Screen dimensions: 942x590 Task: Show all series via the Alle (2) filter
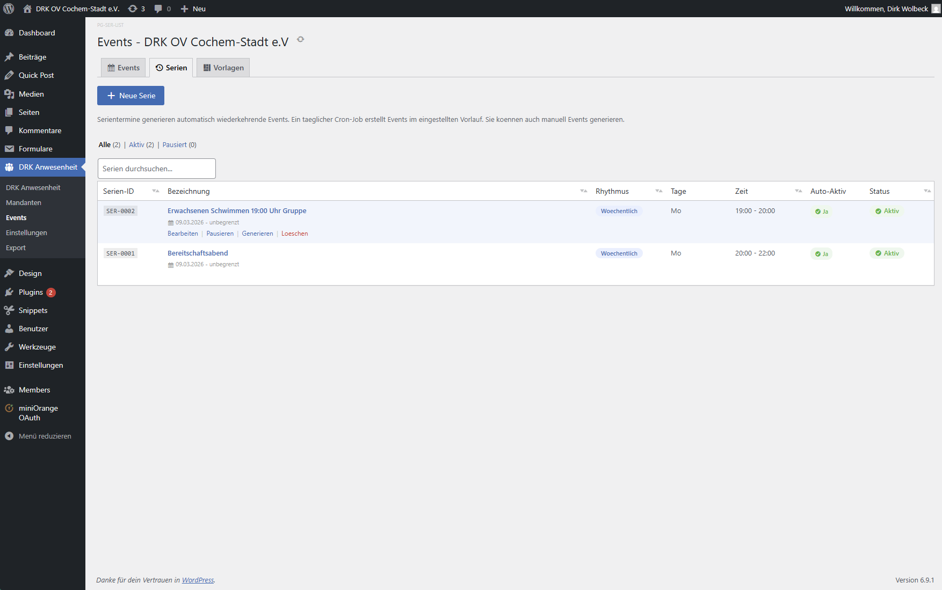point(110,144)
